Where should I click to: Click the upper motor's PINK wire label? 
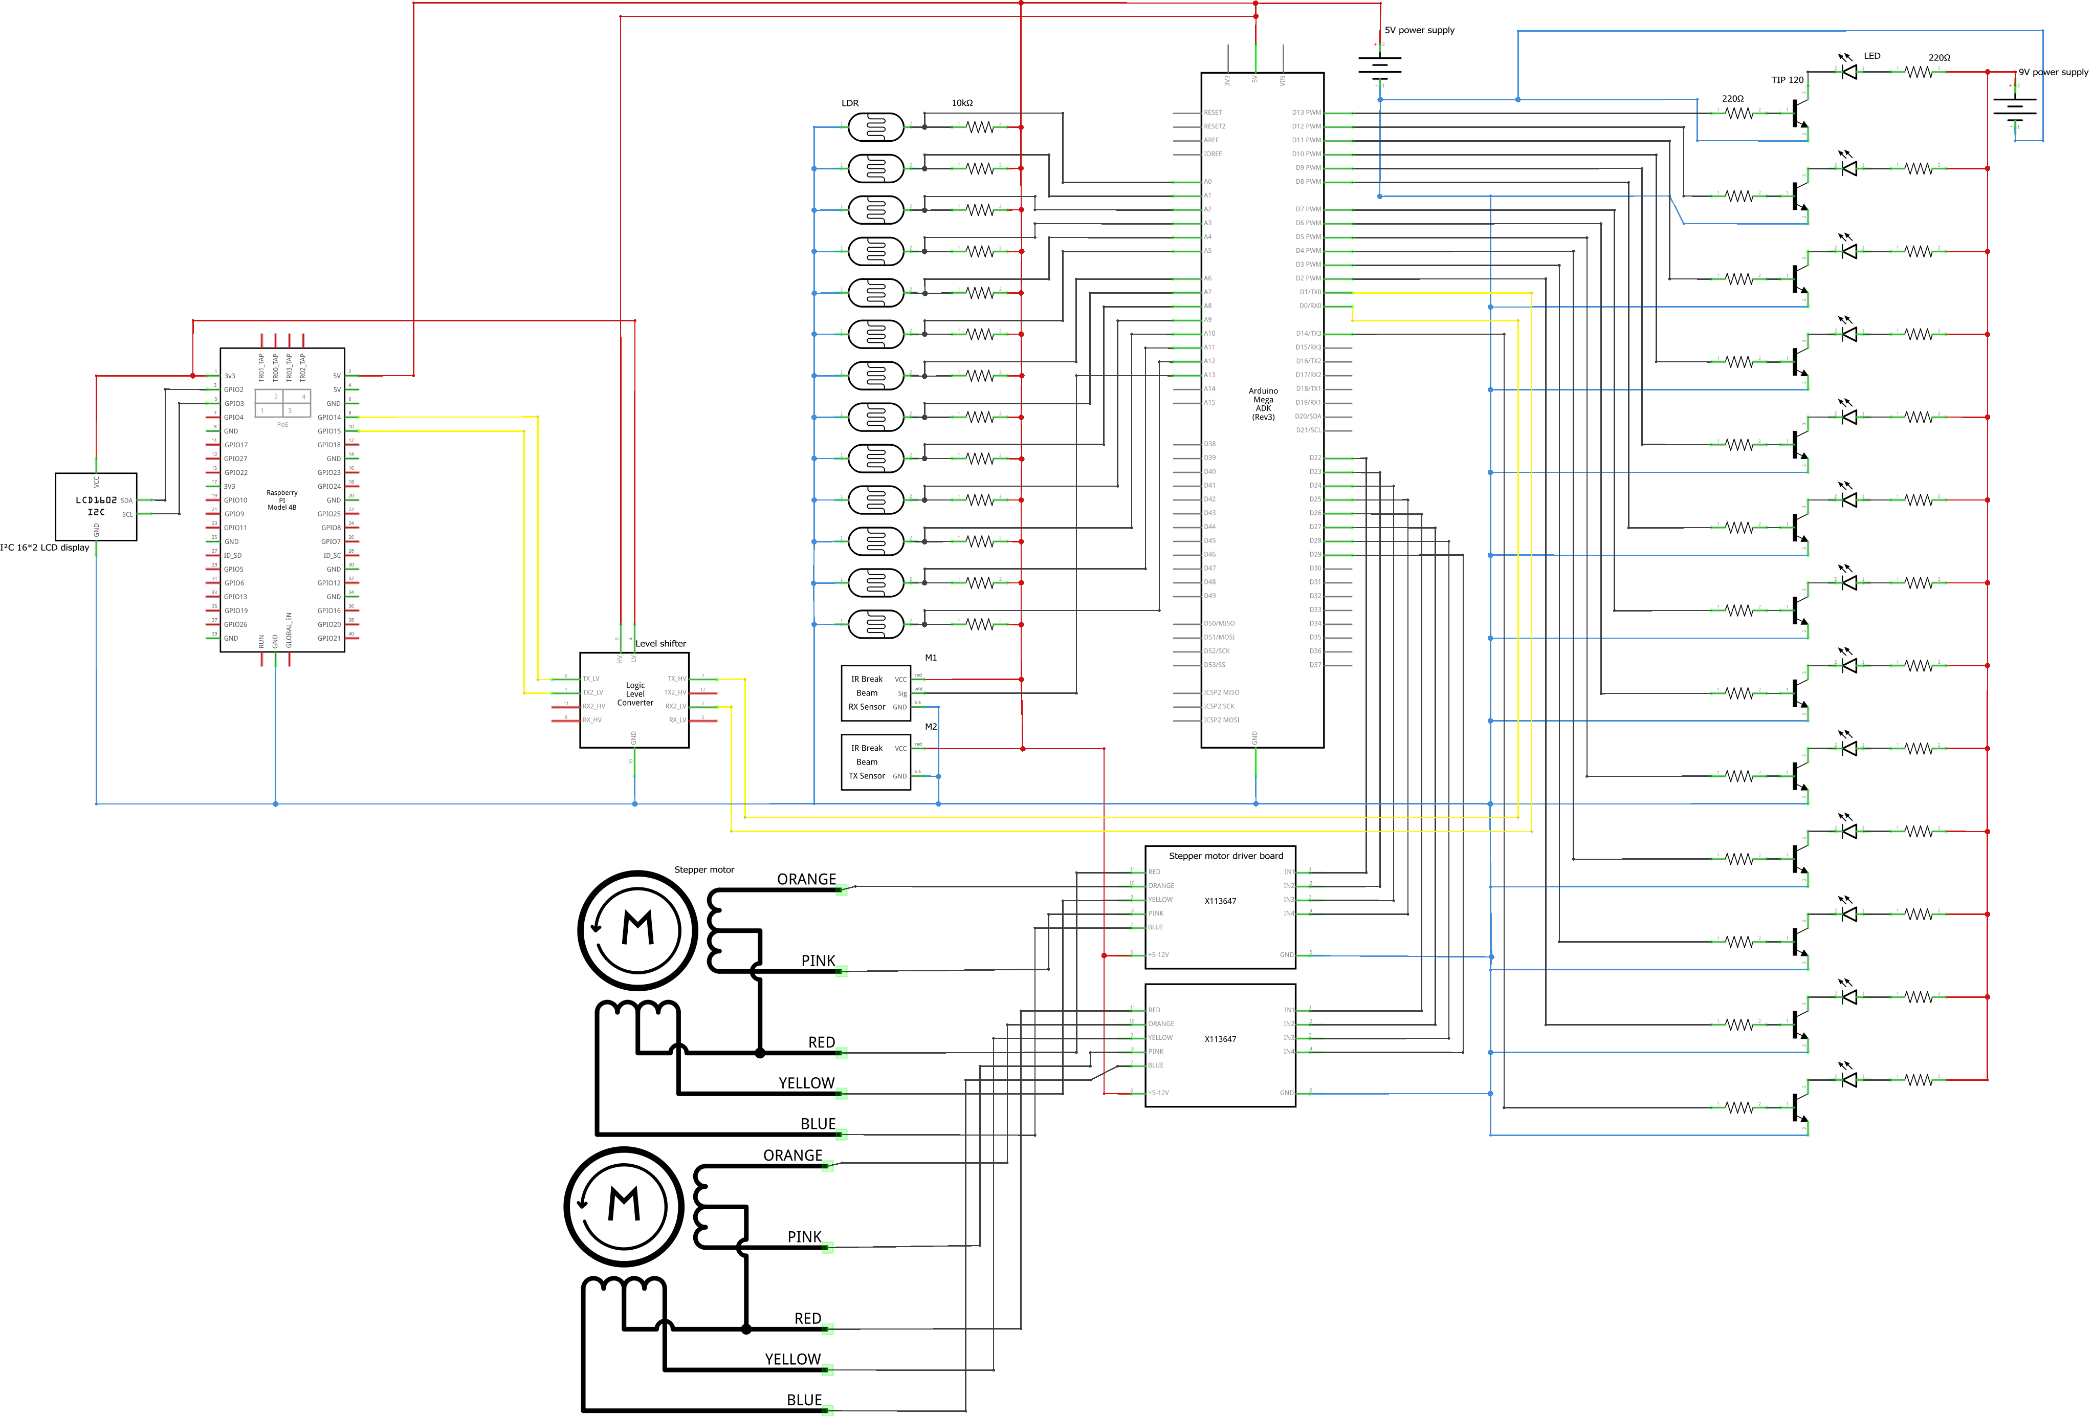coord(819,961)
